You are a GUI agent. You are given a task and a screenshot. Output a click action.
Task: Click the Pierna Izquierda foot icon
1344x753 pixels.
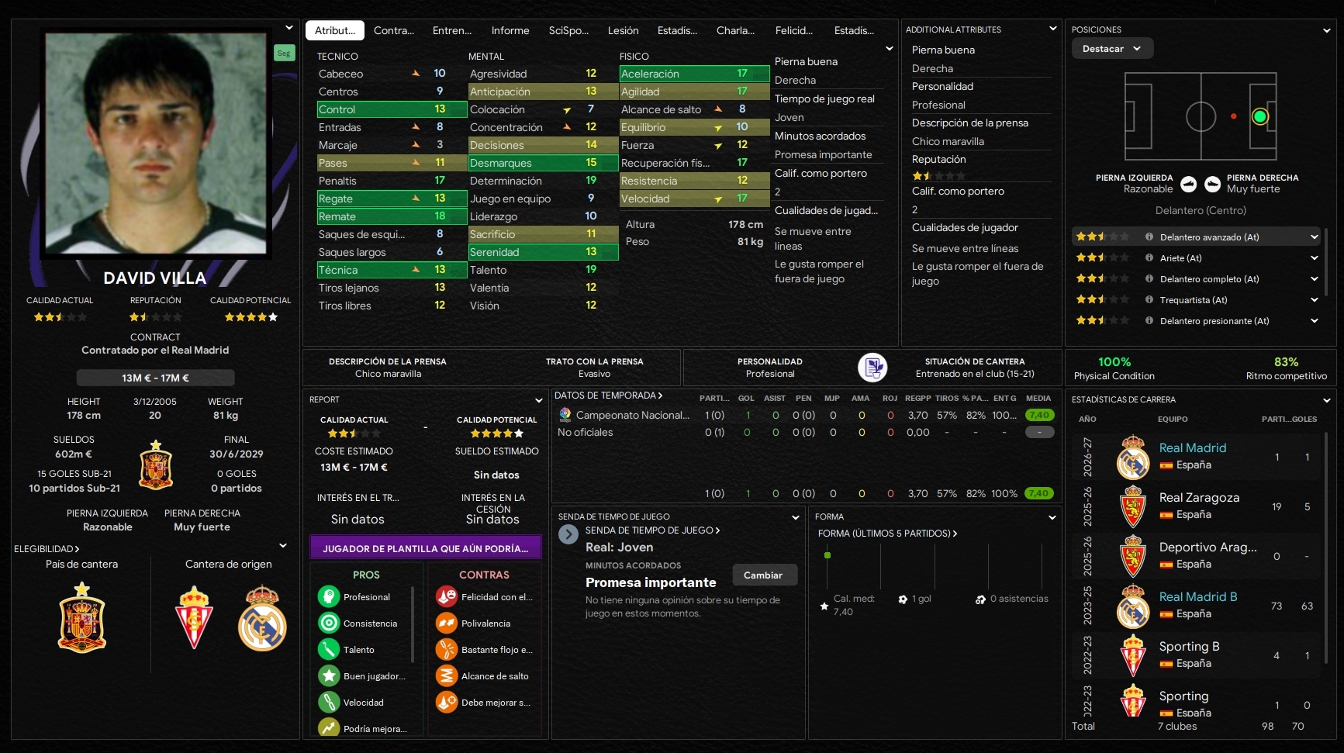[x=1188, y=185]
